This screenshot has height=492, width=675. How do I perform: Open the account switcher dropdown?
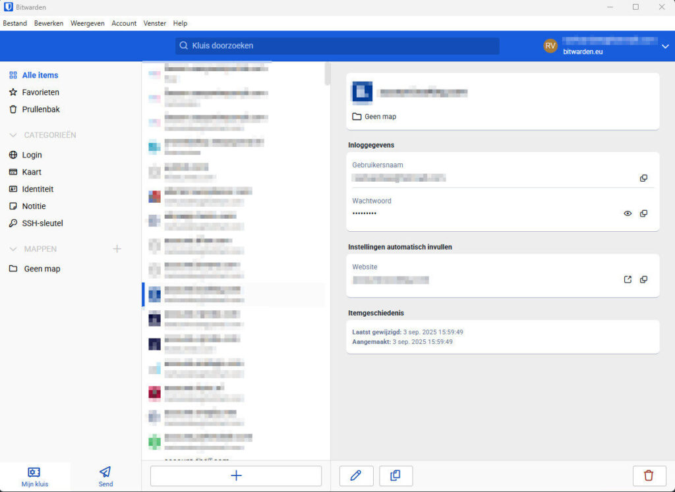point(664,46)
